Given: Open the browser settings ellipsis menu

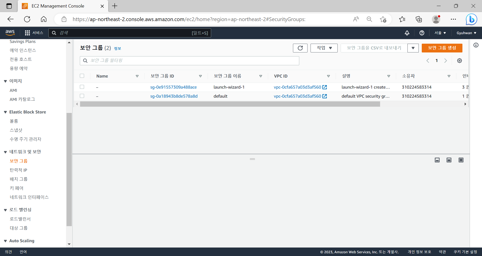Looking at the screenshot, I should coord(453,19).
